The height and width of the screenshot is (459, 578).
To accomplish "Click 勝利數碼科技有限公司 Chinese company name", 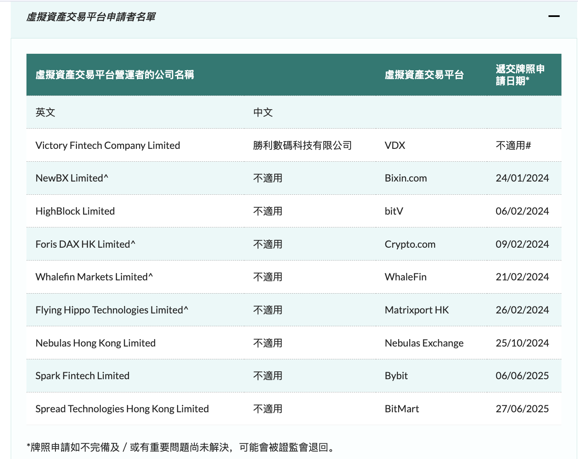I will click(x=302, y=146).
